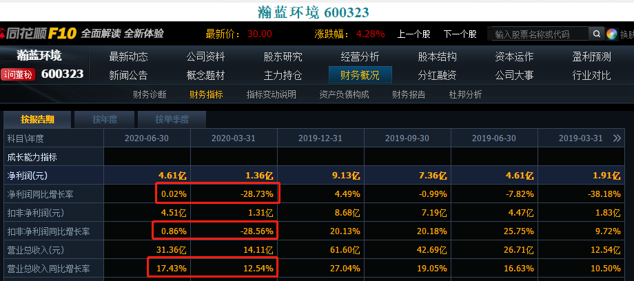Click the 扣非净利润(元) row label
The width and height of the screenshot is (634, 281).
tap(36, 213)
